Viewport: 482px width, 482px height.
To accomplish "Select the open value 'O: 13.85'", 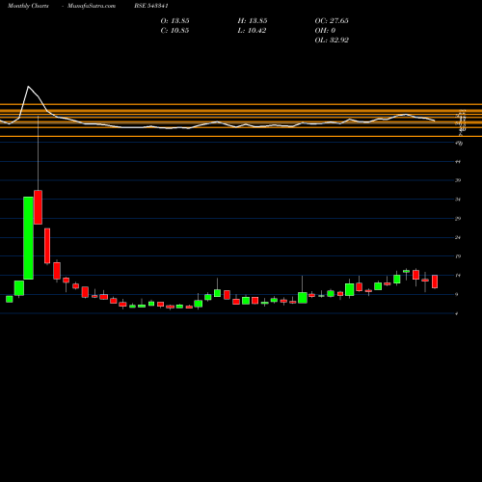I will tap(174, 21).
